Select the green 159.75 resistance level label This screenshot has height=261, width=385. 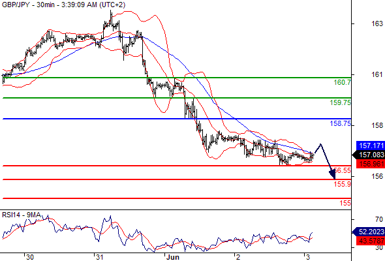click(x=341, y=102)
